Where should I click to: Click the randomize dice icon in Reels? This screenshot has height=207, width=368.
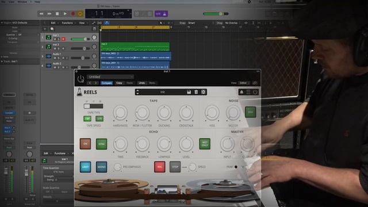(x=204, y=92)
